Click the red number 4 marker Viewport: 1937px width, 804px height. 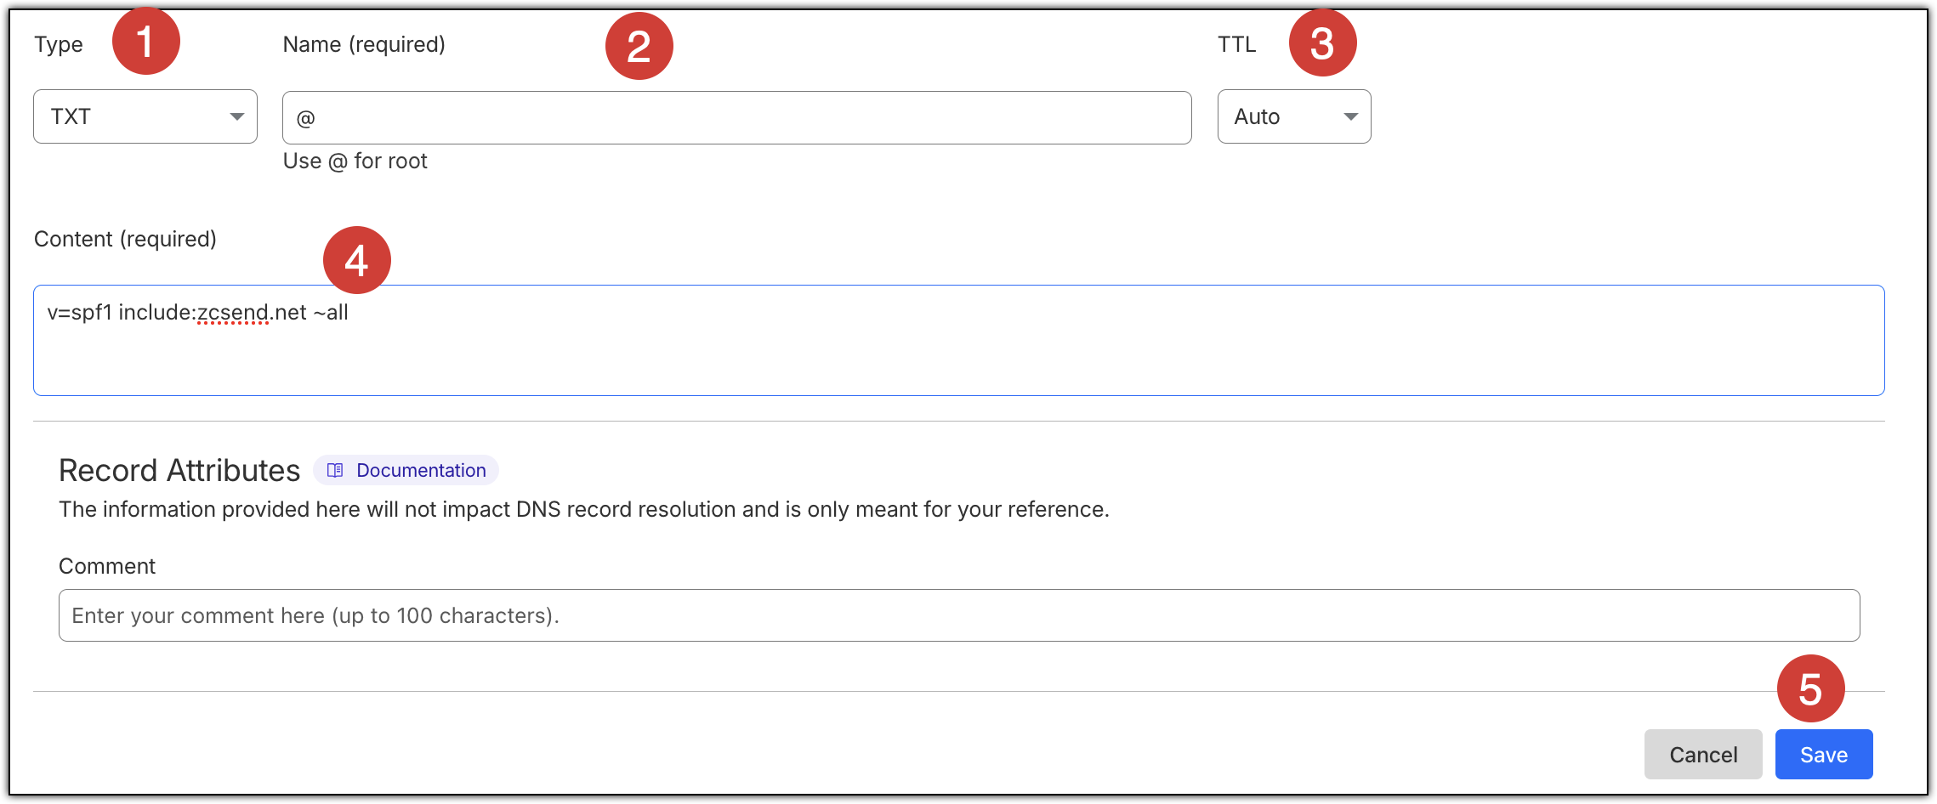(356, 260)
